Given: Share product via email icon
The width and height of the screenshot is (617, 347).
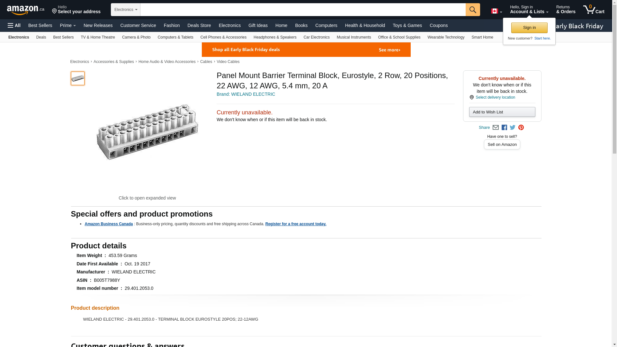Looking at the screenshot, I should 496,128.
